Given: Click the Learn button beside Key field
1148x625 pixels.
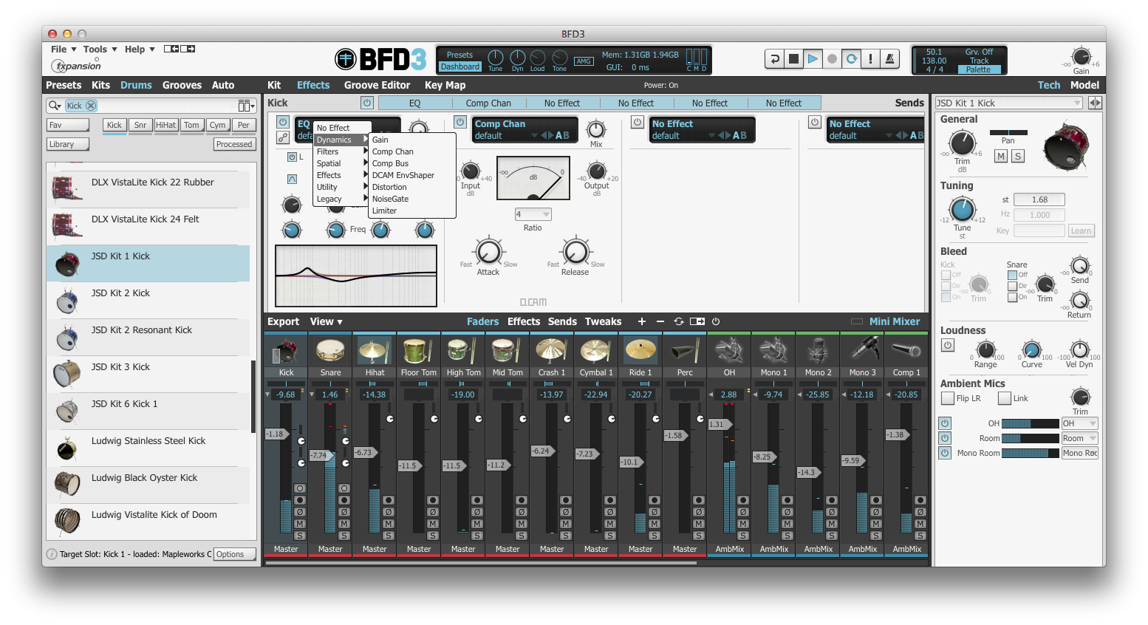Looking at the screenshot, I should point(1081,230).
